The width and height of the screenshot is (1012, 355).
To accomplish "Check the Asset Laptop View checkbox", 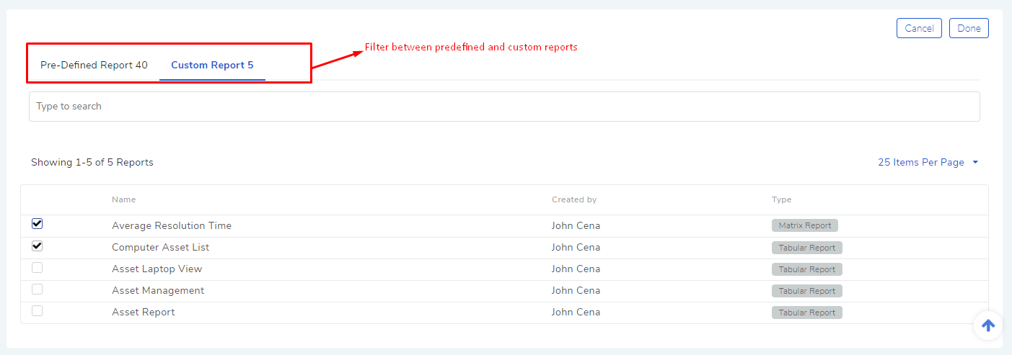I will [x=38, y=267].
